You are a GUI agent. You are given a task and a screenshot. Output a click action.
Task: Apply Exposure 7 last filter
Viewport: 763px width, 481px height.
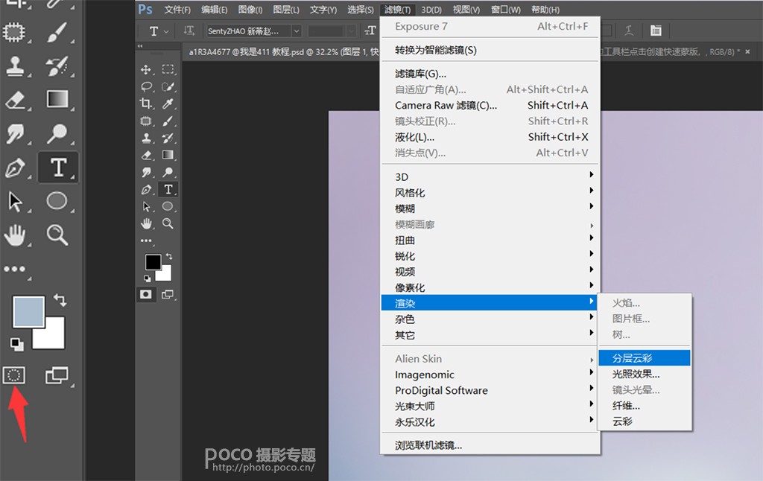(489, 26)
